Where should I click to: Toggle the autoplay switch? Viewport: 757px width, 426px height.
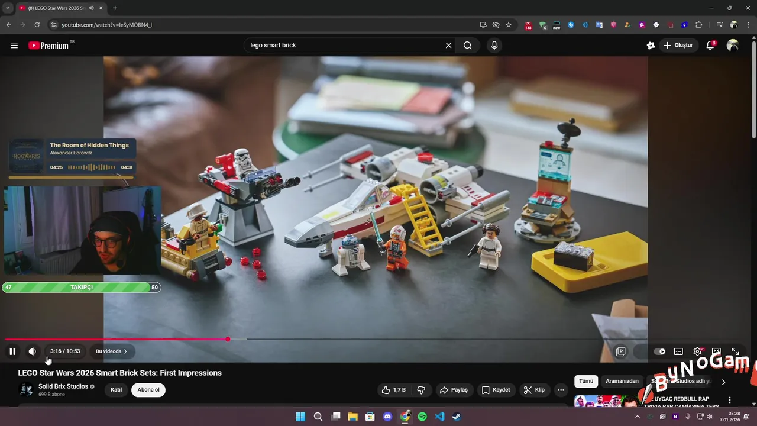coord(659,351)
